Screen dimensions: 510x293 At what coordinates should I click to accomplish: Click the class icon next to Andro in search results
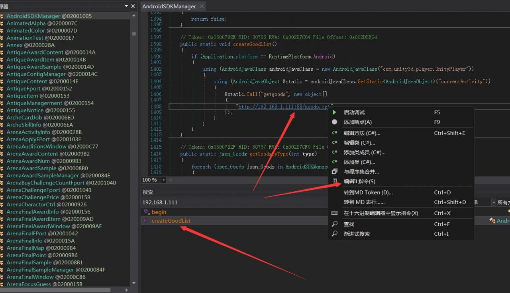493,221
